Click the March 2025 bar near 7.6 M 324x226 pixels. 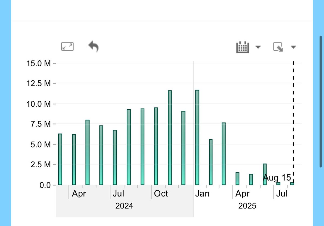[224, 154]
